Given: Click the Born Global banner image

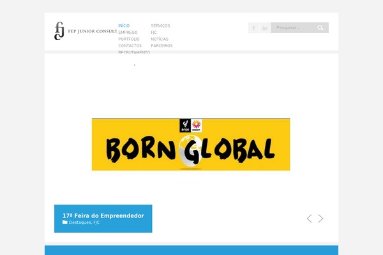Looking at the screenshot, I should point(191,145).
